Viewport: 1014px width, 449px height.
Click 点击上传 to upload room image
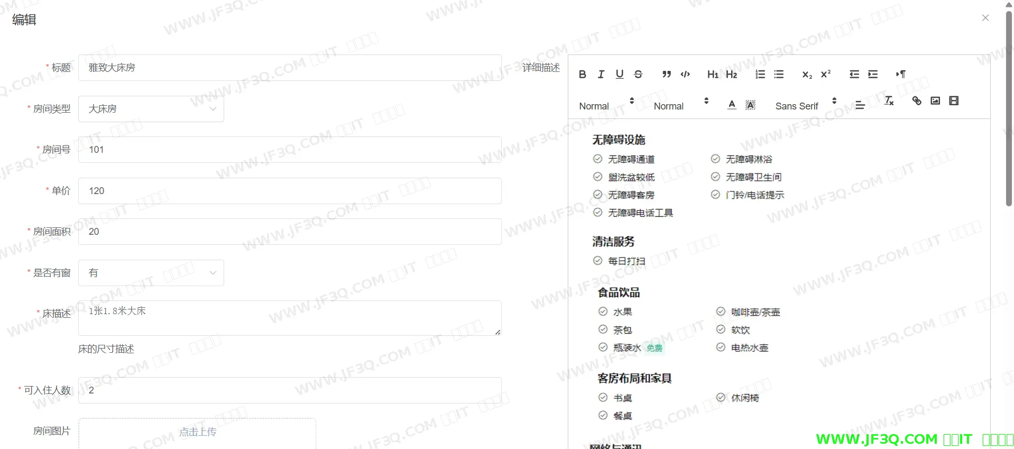point(197,432)
